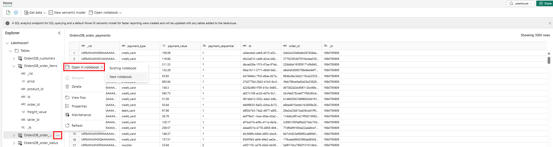The image size is (553, 147).
Task: Collapse the Explorer panel
Action: point(59,33)
